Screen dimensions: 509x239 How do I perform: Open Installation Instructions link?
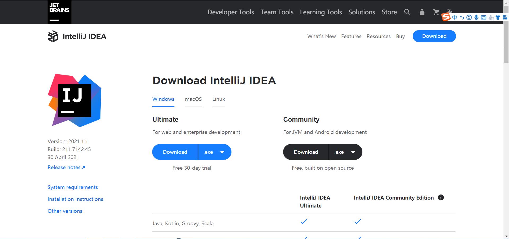click(x=75, y=199)
